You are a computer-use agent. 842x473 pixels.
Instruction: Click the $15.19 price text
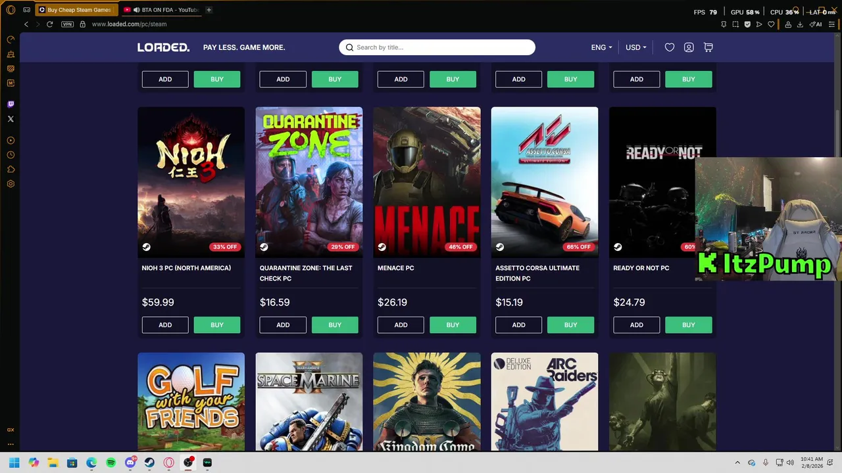pos(509,302)
